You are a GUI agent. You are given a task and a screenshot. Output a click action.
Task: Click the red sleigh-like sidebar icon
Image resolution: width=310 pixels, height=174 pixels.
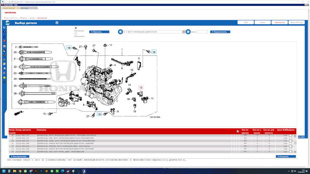(x=4, y=55)
